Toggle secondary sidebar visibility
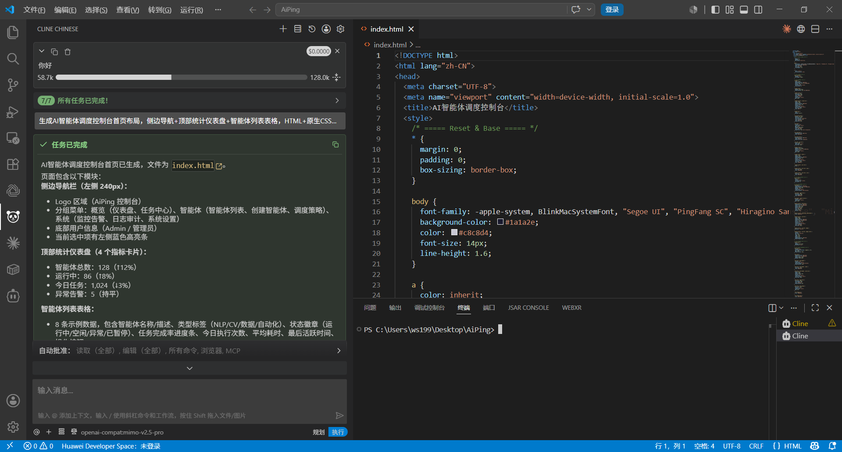This screenshot has width=842, height=452. click(758, 10)
